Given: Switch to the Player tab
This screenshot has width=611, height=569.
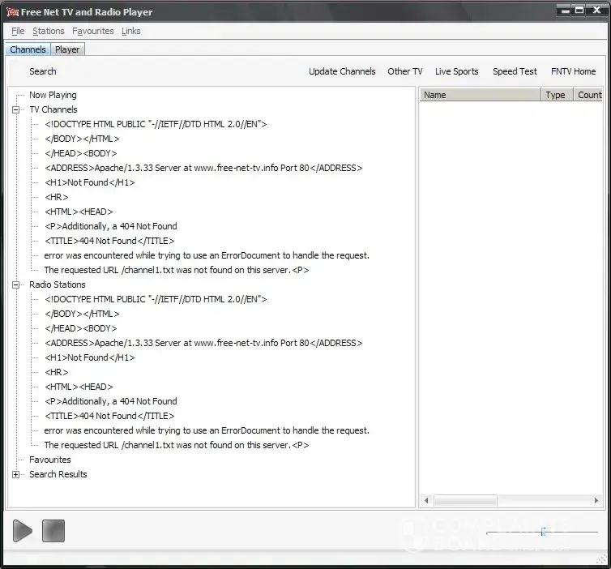Looking at the screenshot, I should click(67, 49).
